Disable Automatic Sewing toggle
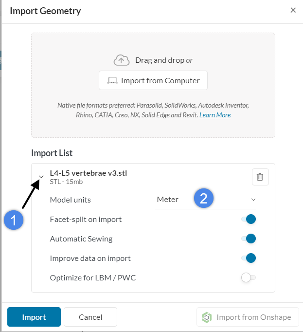 [249, 239]
